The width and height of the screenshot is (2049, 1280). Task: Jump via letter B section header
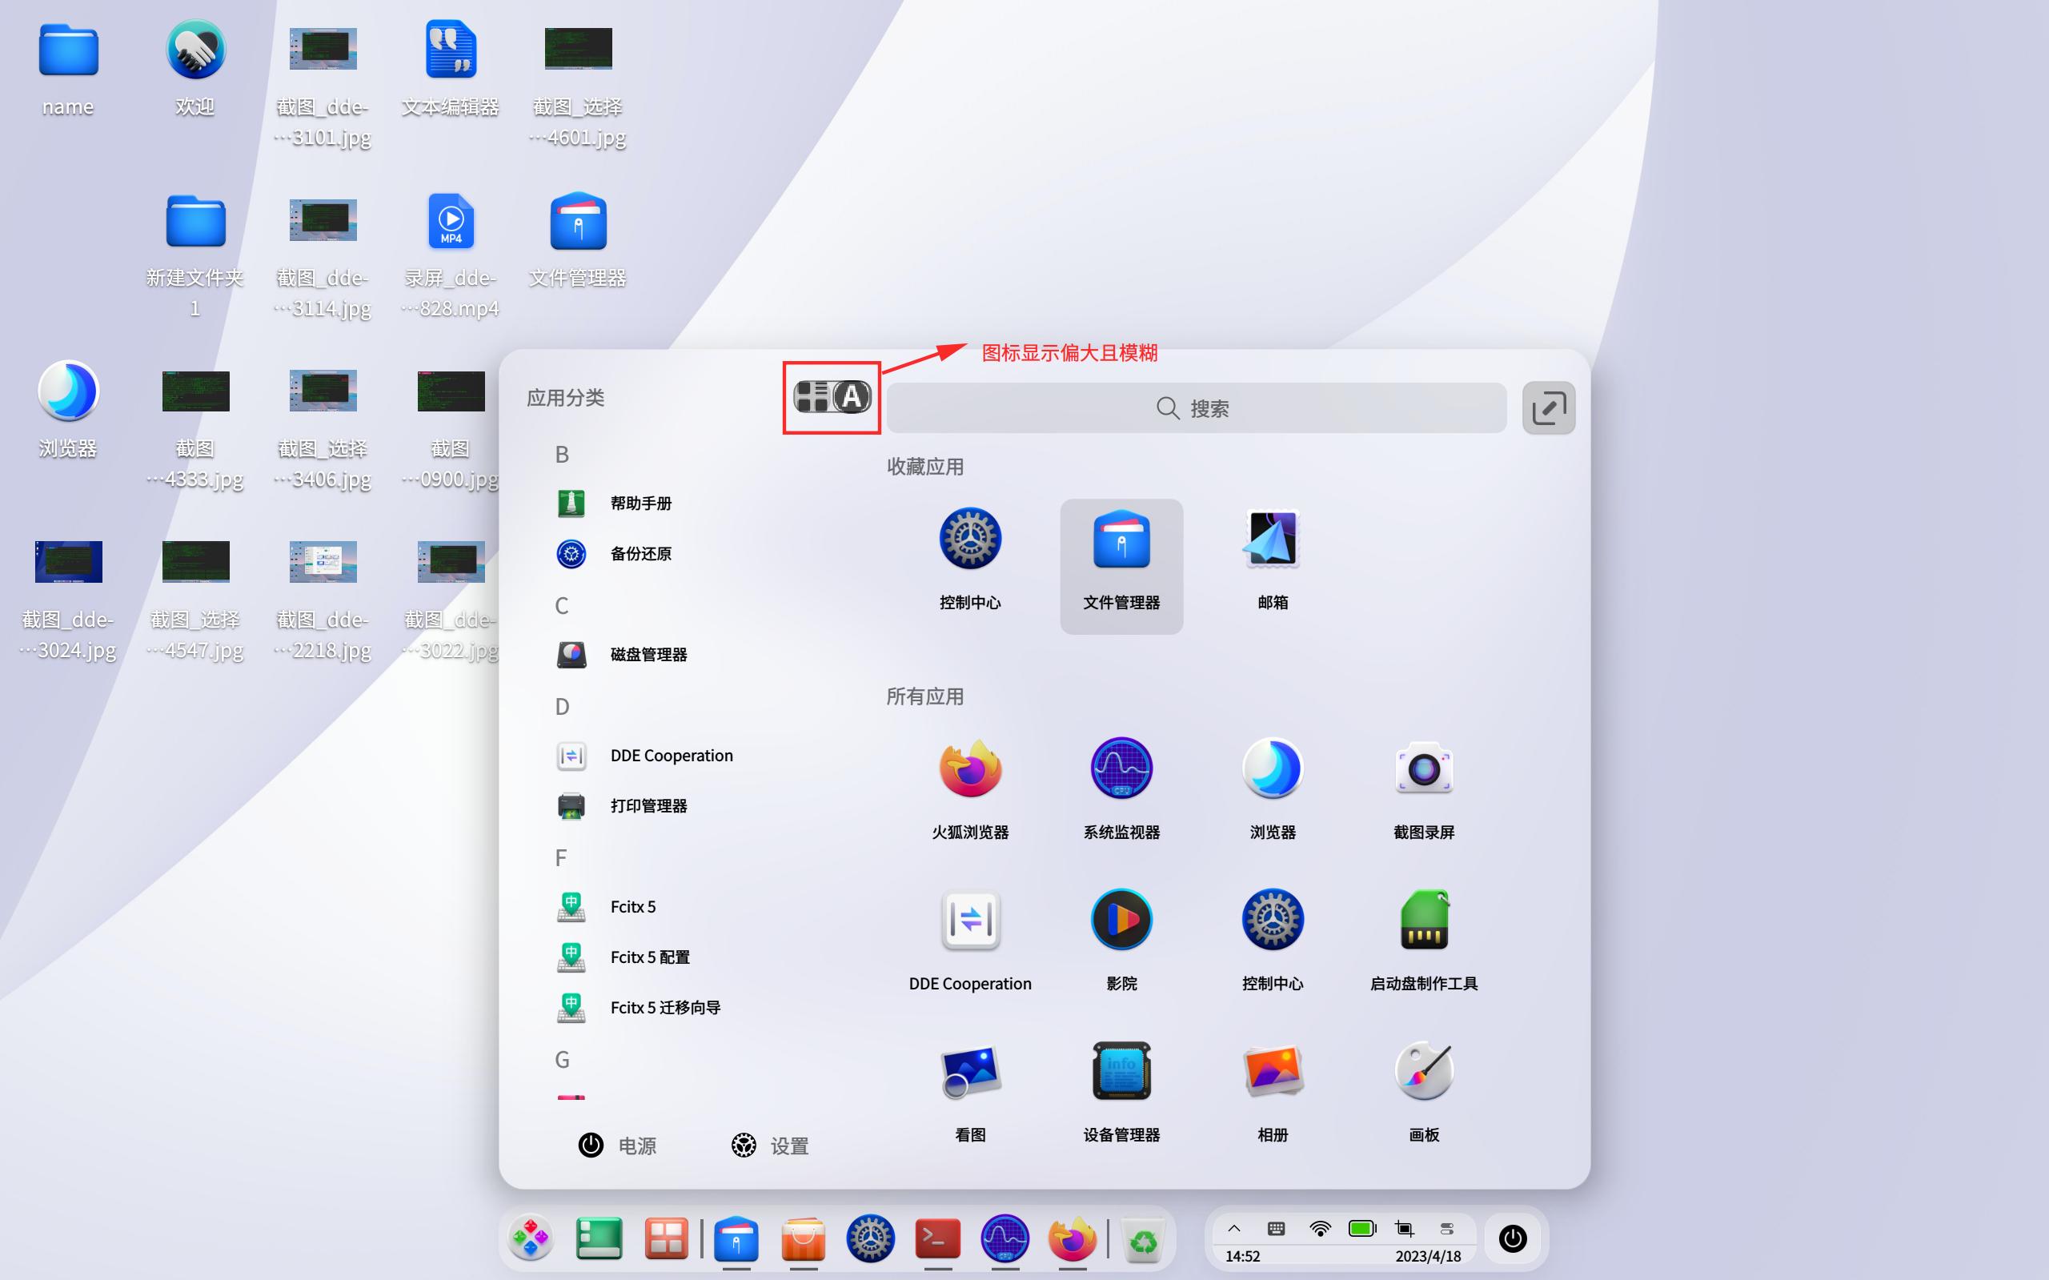point(562,455)
